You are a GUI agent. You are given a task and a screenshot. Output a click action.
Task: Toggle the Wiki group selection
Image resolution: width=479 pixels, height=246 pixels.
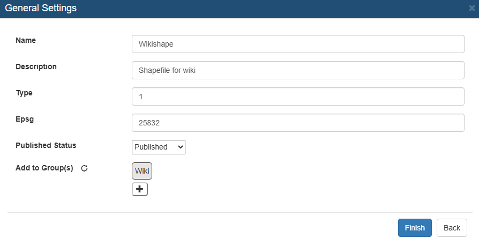coord(142,171)
